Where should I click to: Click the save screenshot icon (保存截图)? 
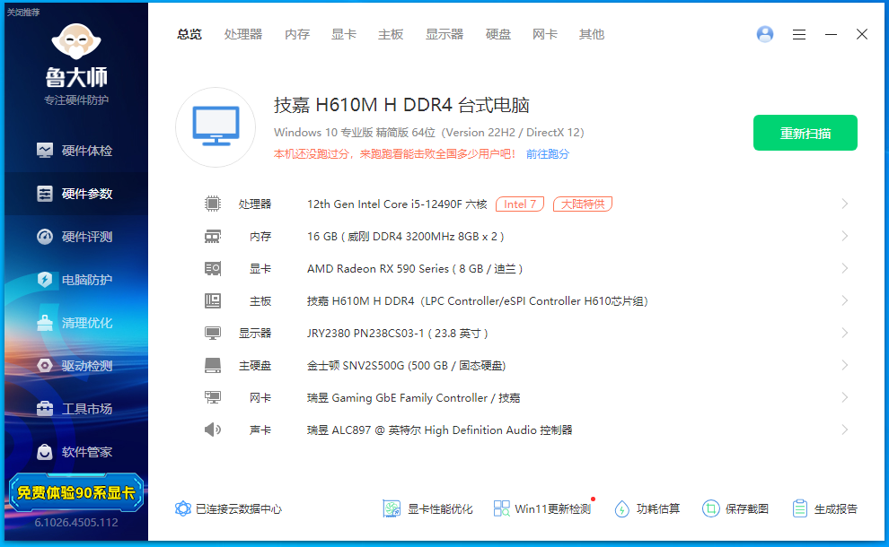click(711, 508)
